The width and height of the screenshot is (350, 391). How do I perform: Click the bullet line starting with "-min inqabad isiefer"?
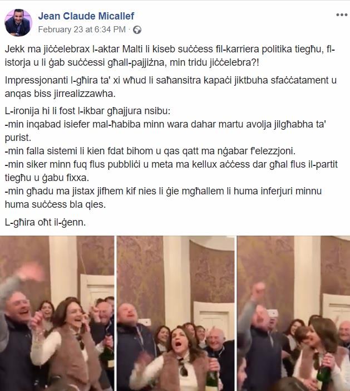[x=165, y=131]
